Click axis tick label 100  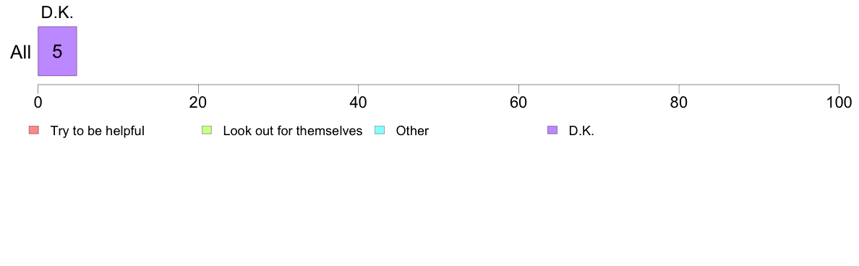[x=839, y=103]
